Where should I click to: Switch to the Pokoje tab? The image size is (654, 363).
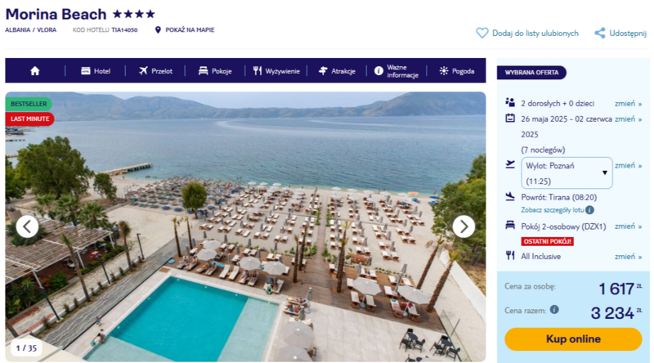(x=215, y=71)
